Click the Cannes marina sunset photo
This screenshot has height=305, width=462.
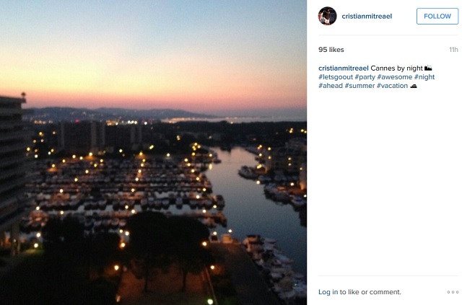(153, 152)
